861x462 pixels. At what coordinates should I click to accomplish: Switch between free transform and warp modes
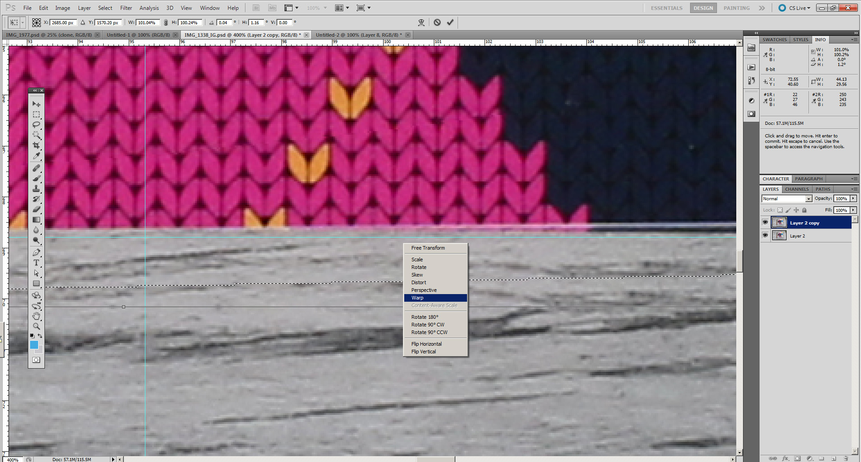click(x=421, y=22)
